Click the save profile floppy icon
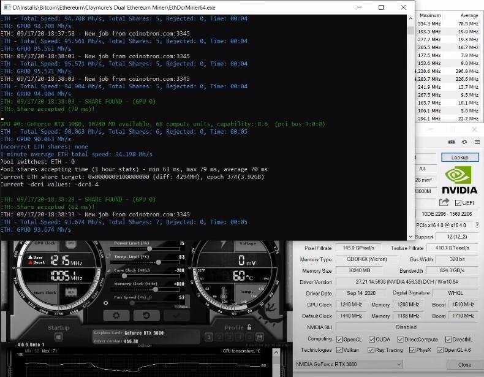The width and height of the screenshot is (484, 377). coord(260,337)
